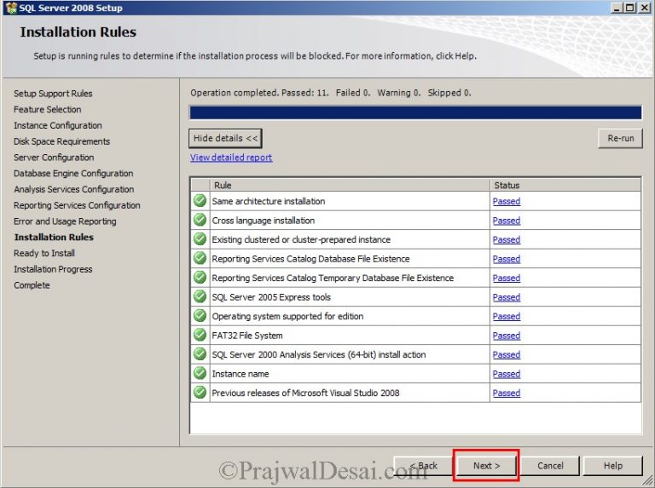Cancel the SQL Server setup
The image size is (655, 488).
tap(550, 466)
